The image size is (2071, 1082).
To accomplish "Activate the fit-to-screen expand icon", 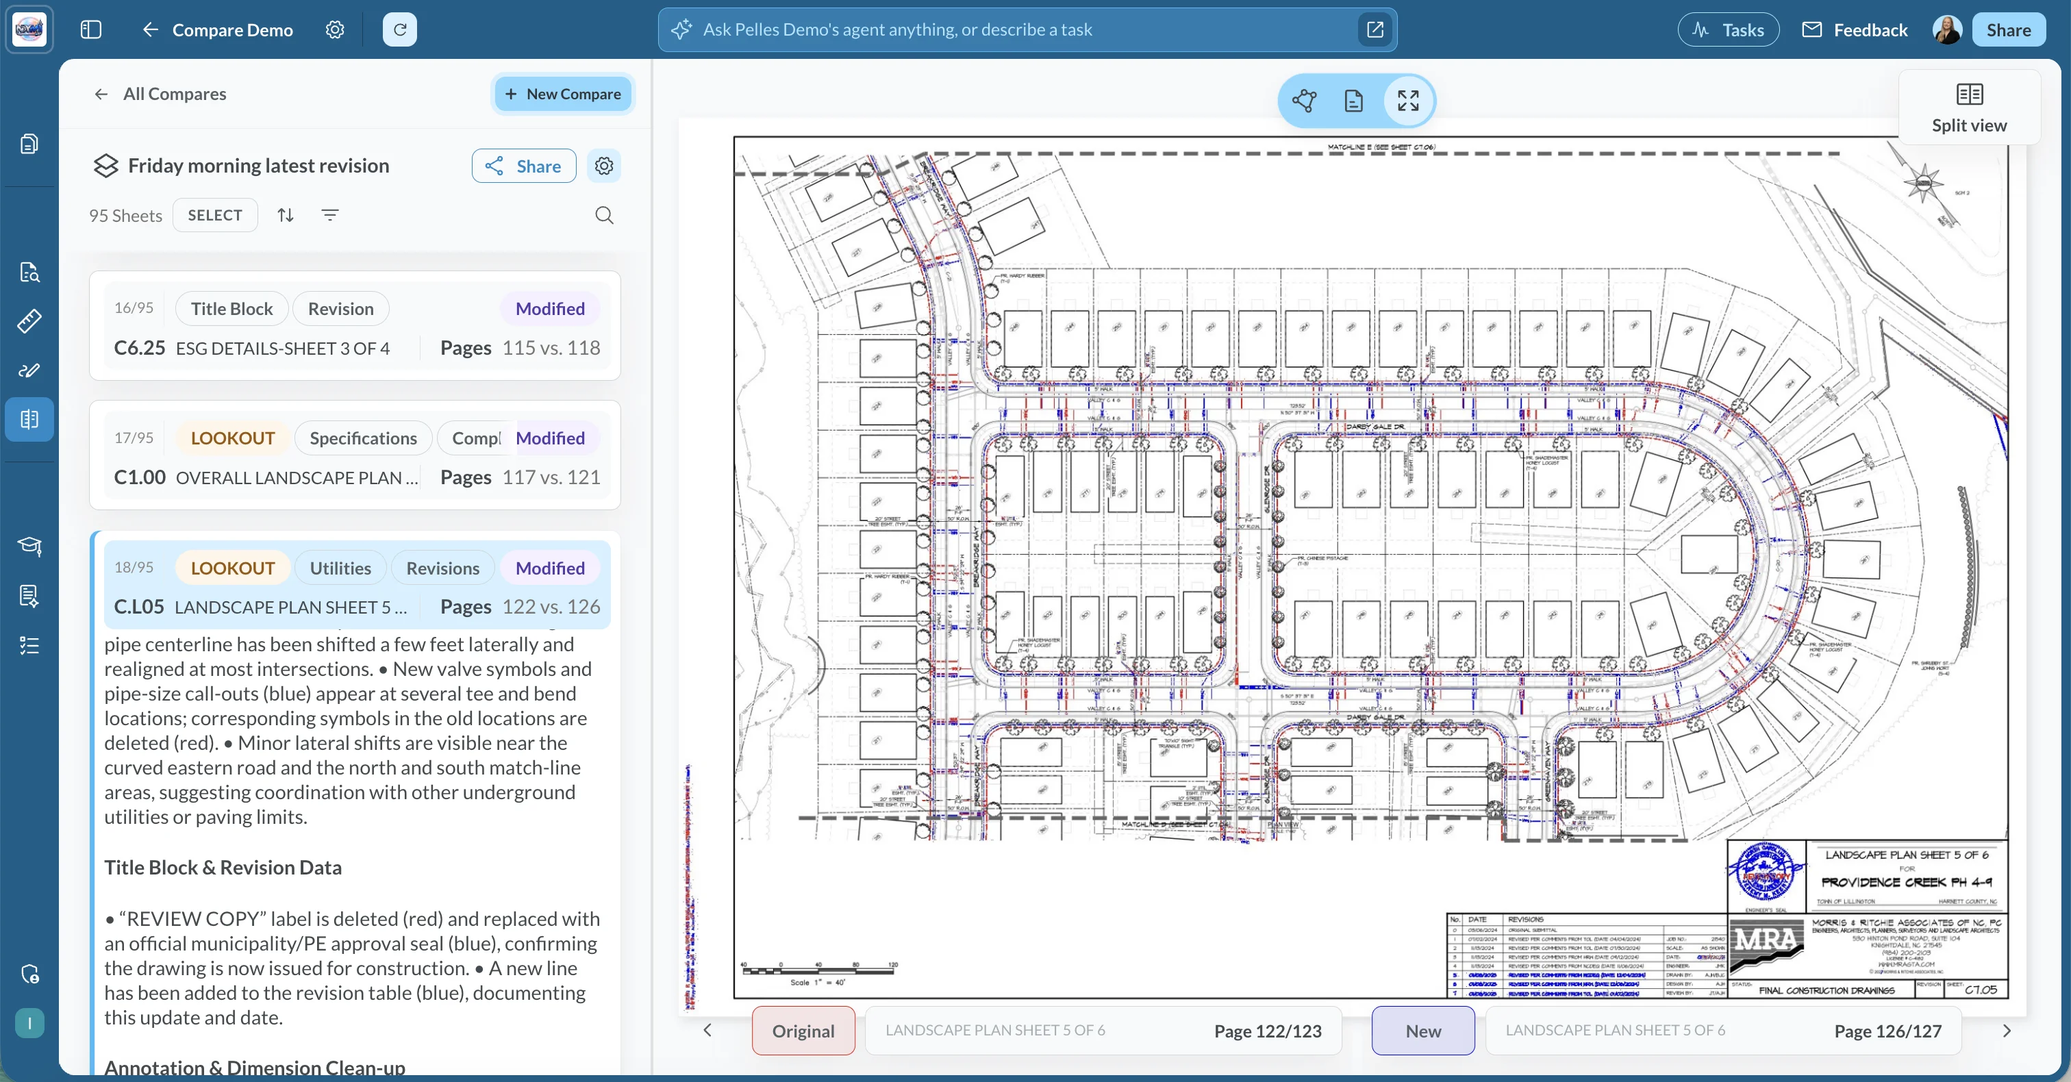I will (x=1408, y=101).
